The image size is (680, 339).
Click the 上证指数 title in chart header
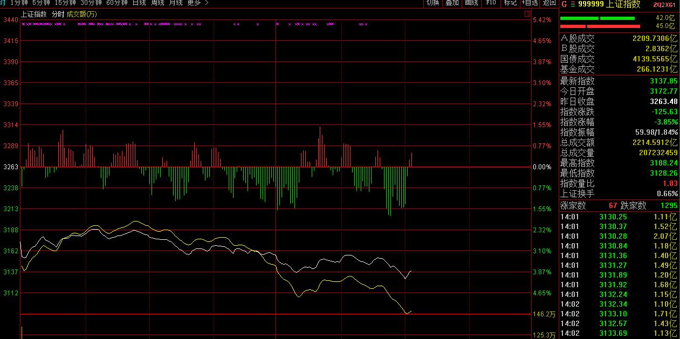click(33, 14)
